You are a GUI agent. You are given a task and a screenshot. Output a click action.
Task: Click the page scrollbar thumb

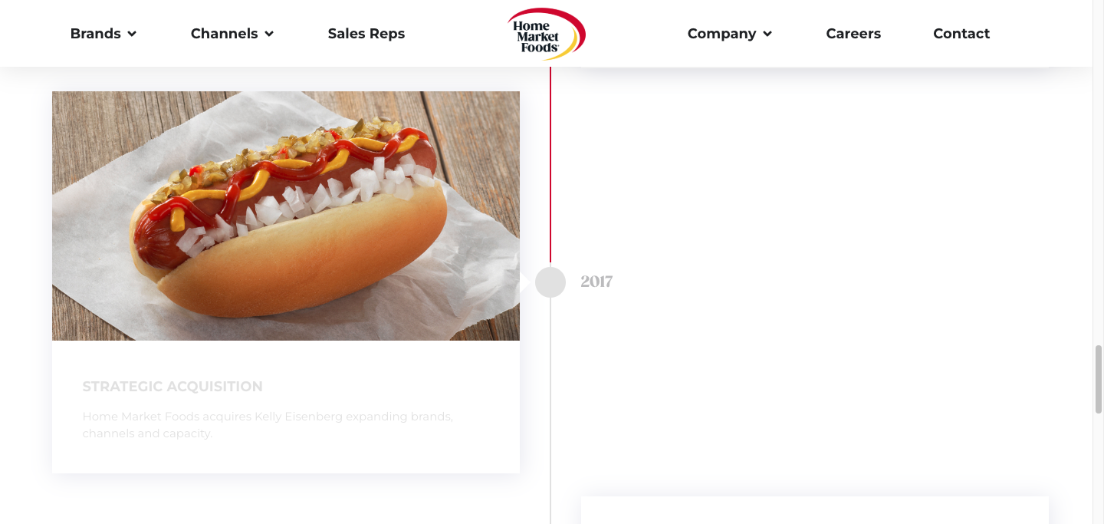(1098, 380)
